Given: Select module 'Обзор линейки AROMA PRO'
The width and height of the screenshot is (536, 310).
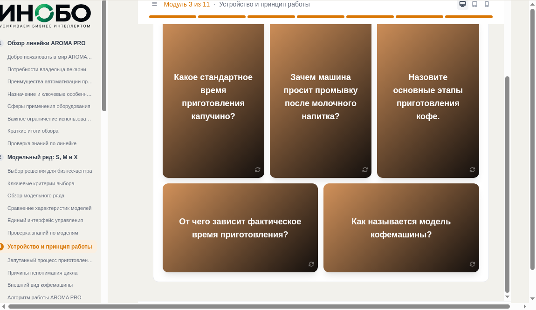Looking at the screenshot, I should 47,43.
